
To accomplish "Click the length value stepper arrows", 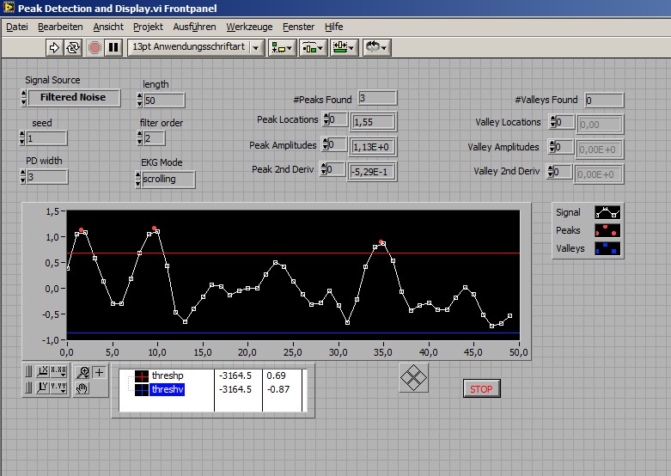I will point(139,101).
